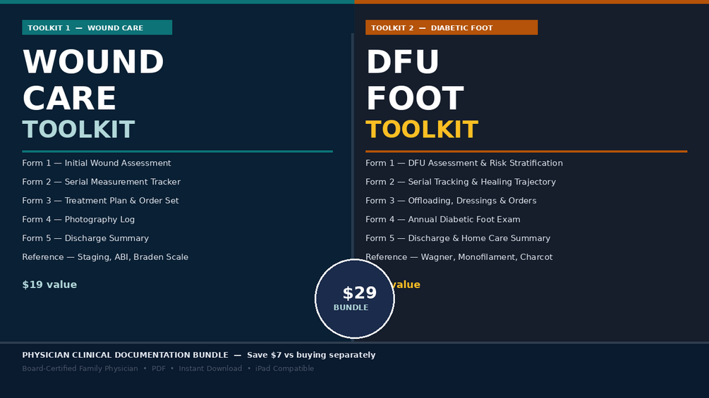Select the DFU Foot heading text

pyautogui.click(x=415, y=80)
